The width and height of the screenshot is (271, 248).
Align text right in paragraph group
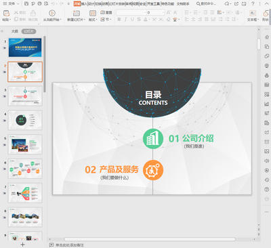pyautogui.click(x=200, y=20)
